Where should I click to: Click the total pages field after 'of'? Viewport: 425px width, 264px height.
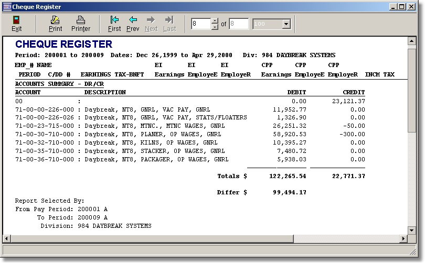(x=238, y=24)
